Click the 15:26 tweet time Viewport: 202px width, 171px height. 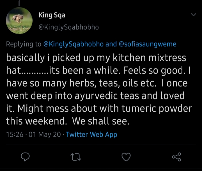[15, 135]
